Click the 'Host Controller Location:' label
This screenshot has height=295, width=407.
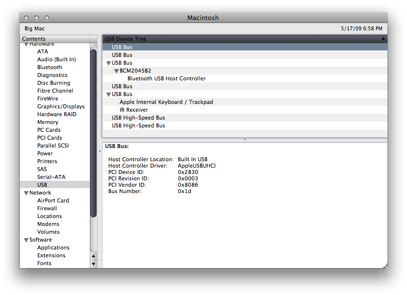click(141, 159)
